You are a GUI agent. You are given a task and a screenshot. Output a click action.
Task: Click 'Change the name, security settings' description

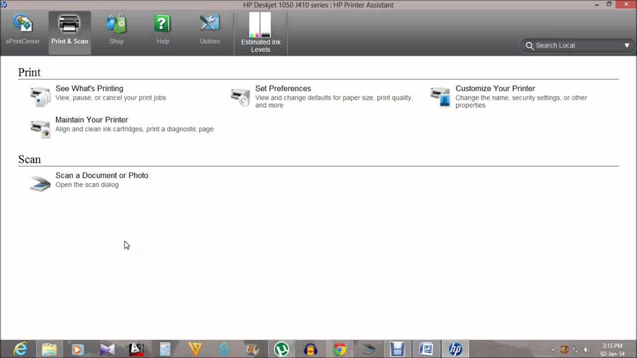(521, 101)
